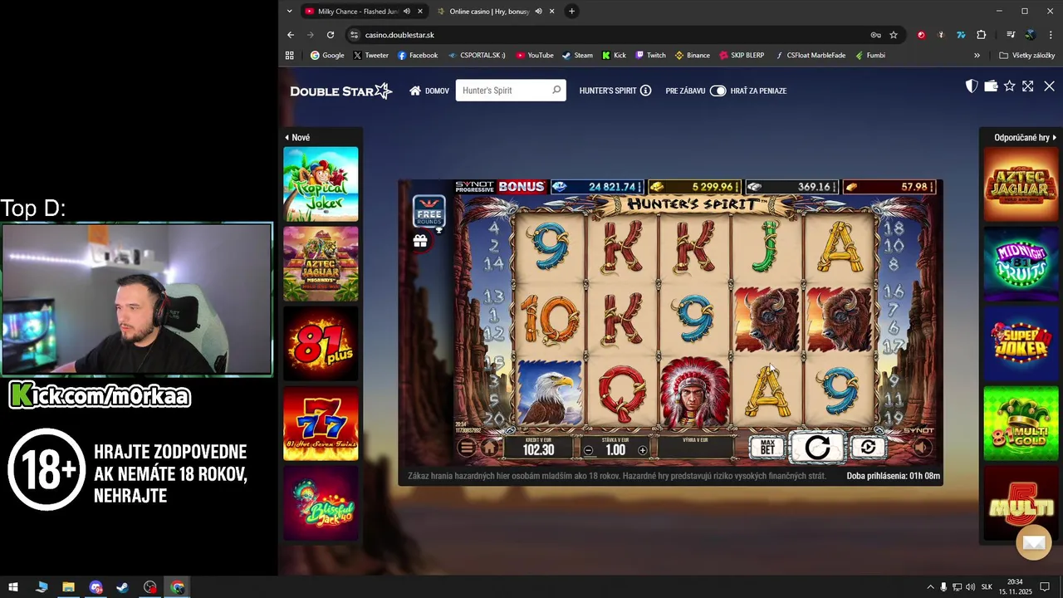Open the Chrome three-dot menu
The width and height of the screenshot is (1063, 598).
(1051, 35)
